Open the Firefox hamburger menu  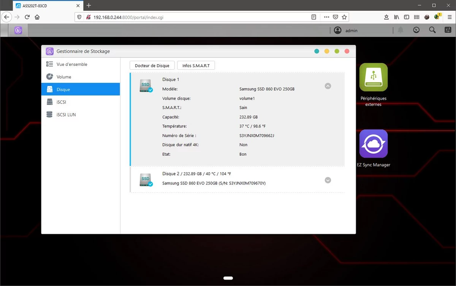tap(449, 17)
